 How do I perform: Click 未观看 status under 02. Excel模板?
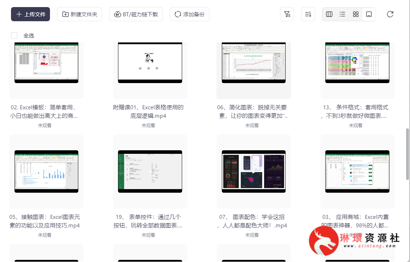click(x=45, y=126)
